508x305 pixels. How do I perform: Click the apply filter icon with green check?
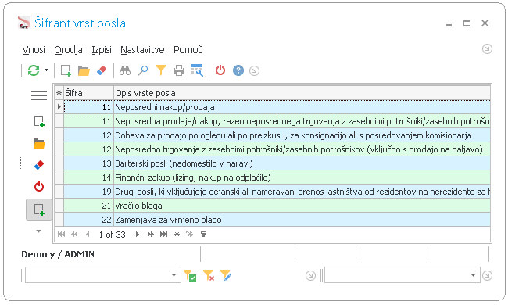click(190, 275)
